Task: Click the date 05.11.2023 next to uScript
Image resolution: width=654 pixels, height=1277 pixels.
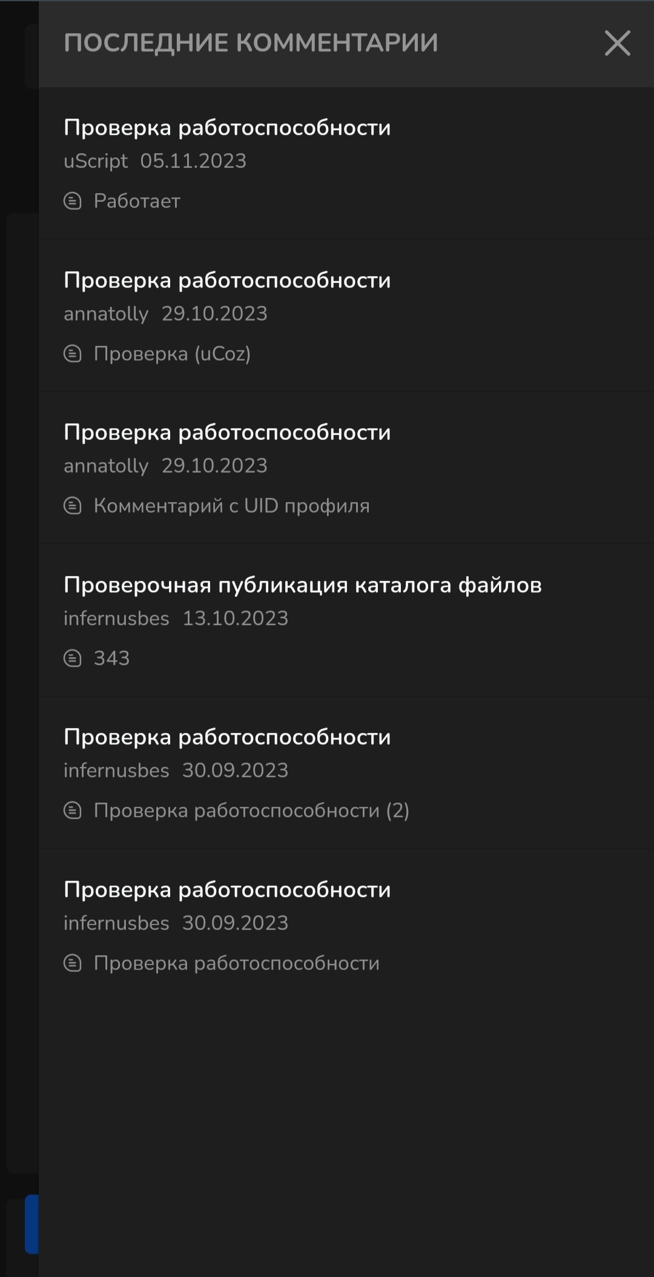Action: (193, 161)
